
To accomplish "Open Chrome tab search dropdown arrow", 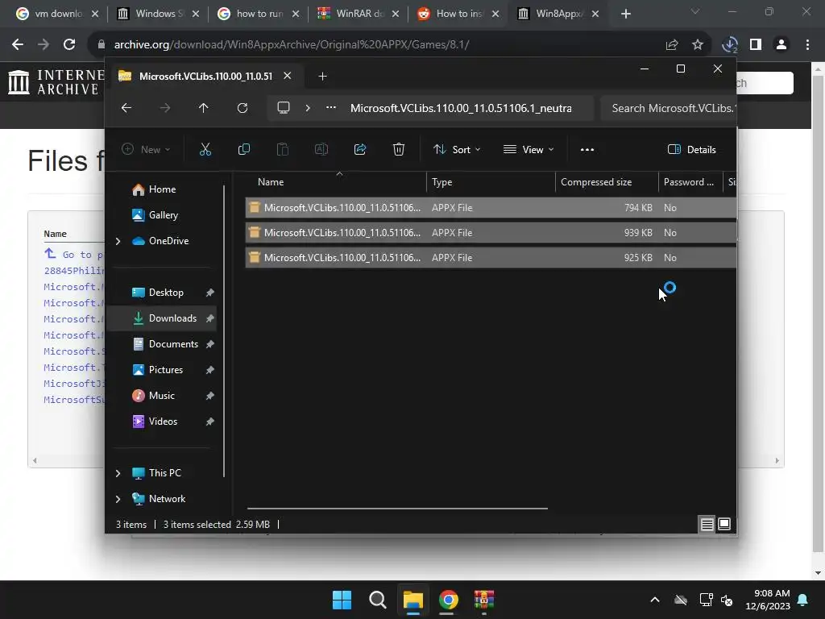I will (x=695, y=11).
